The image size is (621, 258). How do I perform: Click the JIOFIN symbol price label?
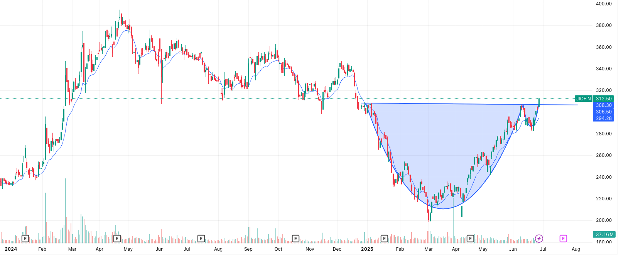[x=583, y=99]
